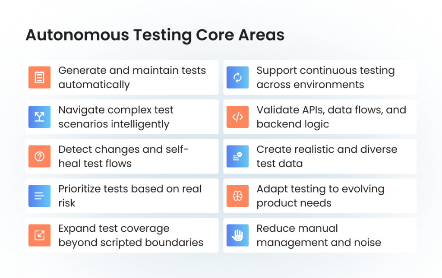
Task: Select 'Support continuous testing across environments' text
Action: [325, 77]
